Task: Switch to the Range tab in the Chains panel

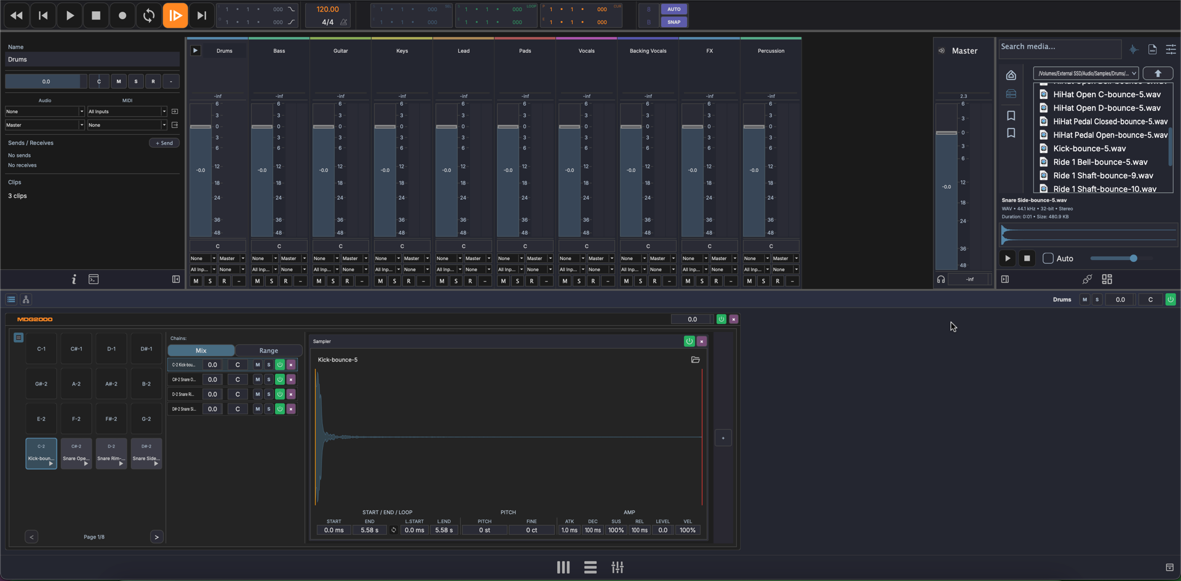Action: coord(269,350)
